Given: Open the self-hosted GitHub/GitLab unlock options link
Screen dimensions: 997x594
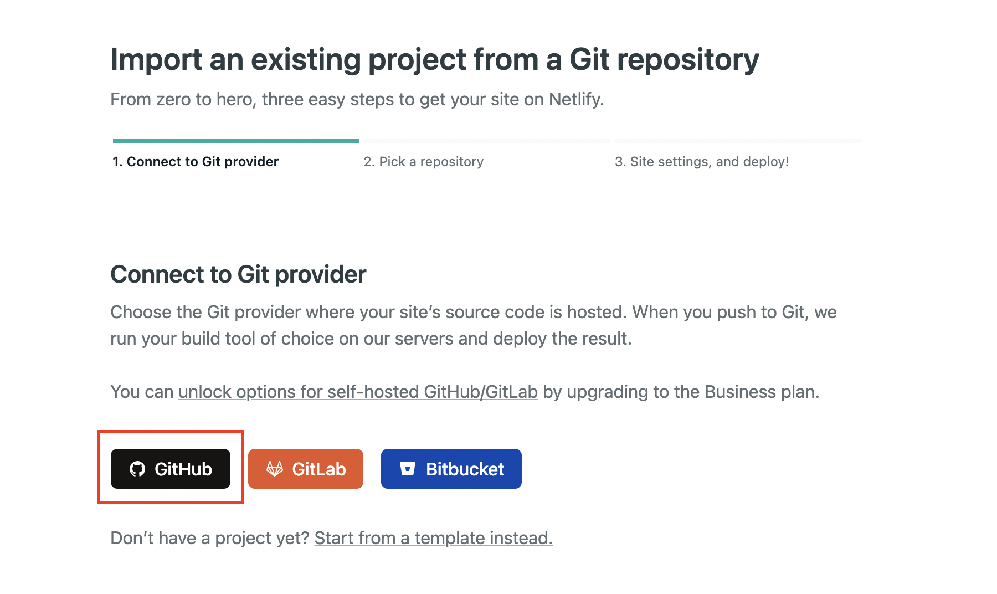Looking at the screenshot, I should pyautogui.click(x=358, y=392).
